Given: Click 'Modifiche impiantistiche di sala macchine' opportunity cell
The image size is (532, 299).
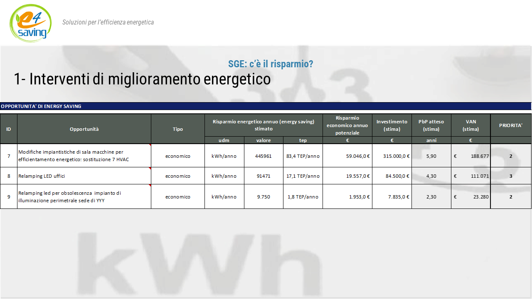Looking at the screenshot, I should tap(84, 156).
